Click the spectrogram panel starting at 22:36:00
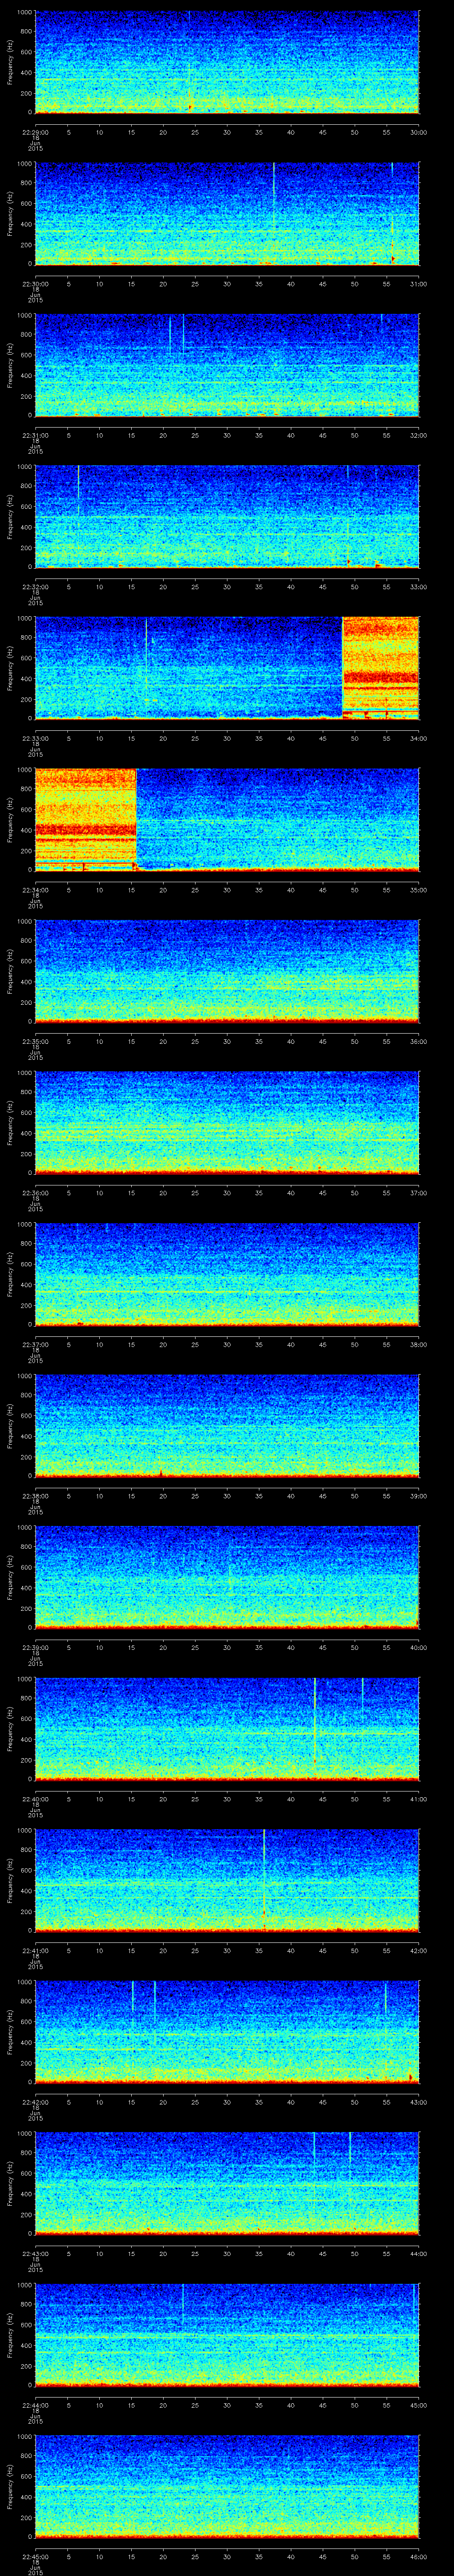The height and width of the screenshot is (2576, 454). 227,1122
